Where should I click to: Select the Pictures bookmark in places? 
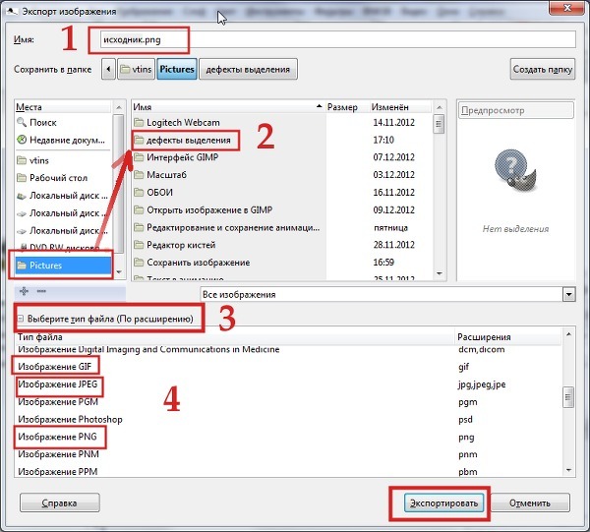pos(63,266)
